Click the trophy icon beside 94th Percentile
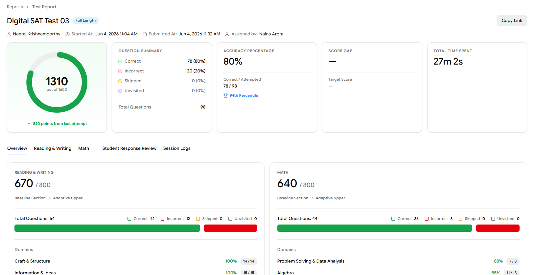The width and height of the screenshot is (535, 275). [x=225, y=96]
